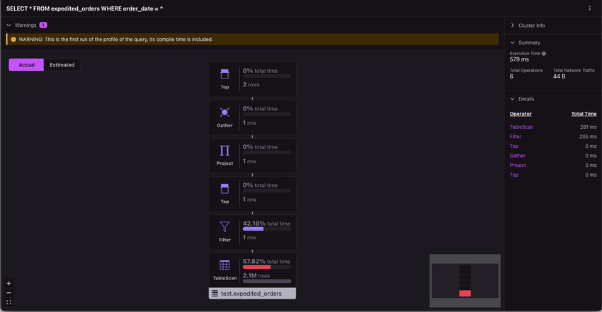Click the Gather node icon

pos(225,112)
